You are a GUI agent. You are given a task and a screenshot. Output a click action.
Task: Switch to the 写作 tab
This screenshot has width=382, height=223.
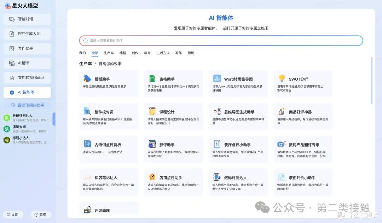click(x=179, y=53)
